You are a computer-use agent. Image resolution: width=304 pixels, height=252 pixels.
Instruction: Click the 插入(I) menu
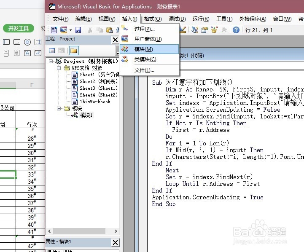click(x=129, y=19)
